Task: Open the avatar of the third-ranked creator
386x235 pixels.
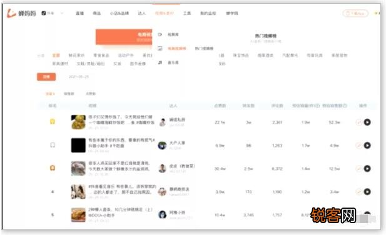Action: (x=162, y=168)
